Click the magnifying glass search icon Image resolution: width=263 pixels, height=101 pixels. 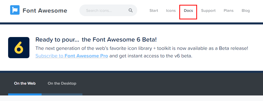tap(131, 10)
